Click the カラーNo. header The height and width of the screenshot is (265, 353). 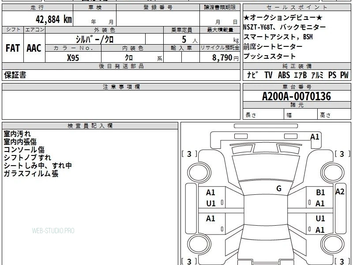pyautogui.click(x=73, y=48)
